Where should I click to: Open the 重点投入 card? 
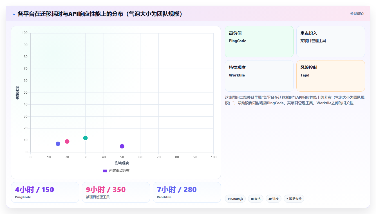pos(331,42)
